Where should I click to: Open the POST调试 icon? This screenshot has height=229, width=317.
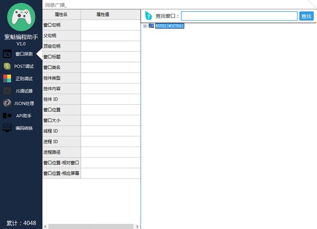click(x=7, y=66)
